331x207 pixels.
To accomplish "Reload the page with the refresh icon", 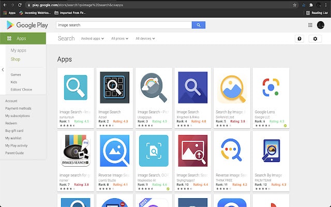I will click(20, 5).
